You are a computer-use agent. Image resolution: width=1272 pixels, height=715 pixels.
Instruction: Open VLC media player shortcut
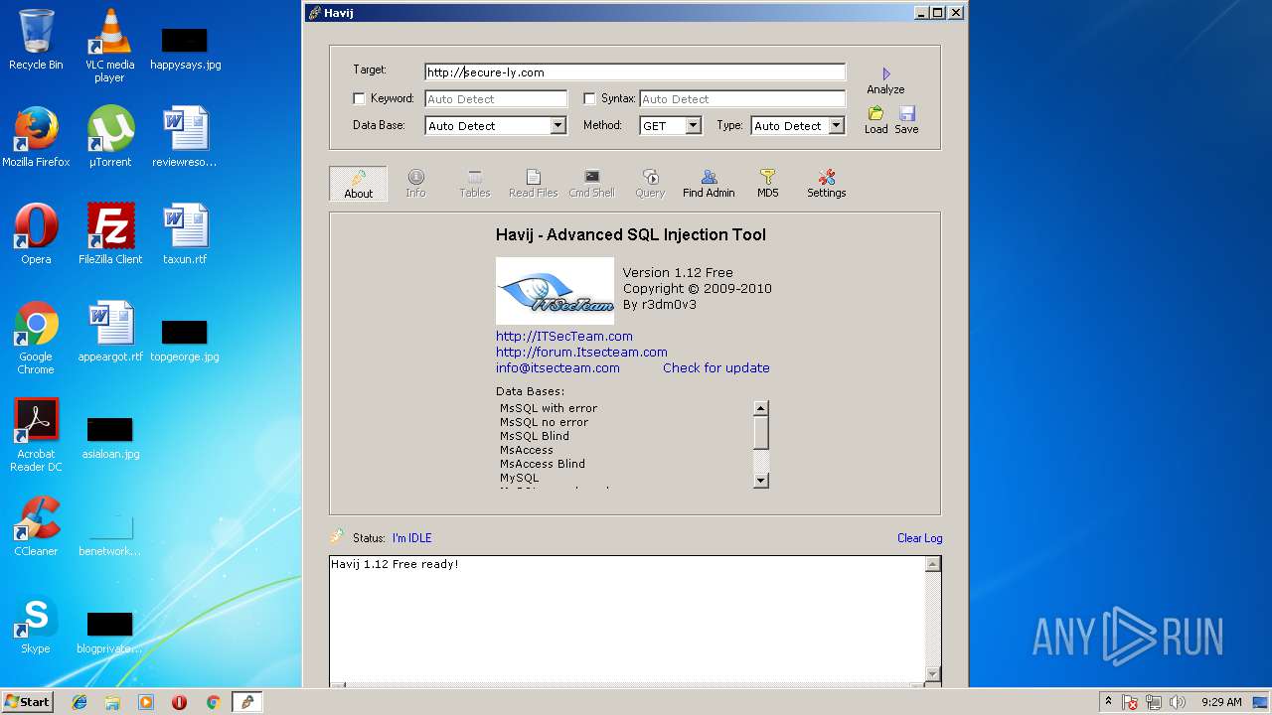109,45
